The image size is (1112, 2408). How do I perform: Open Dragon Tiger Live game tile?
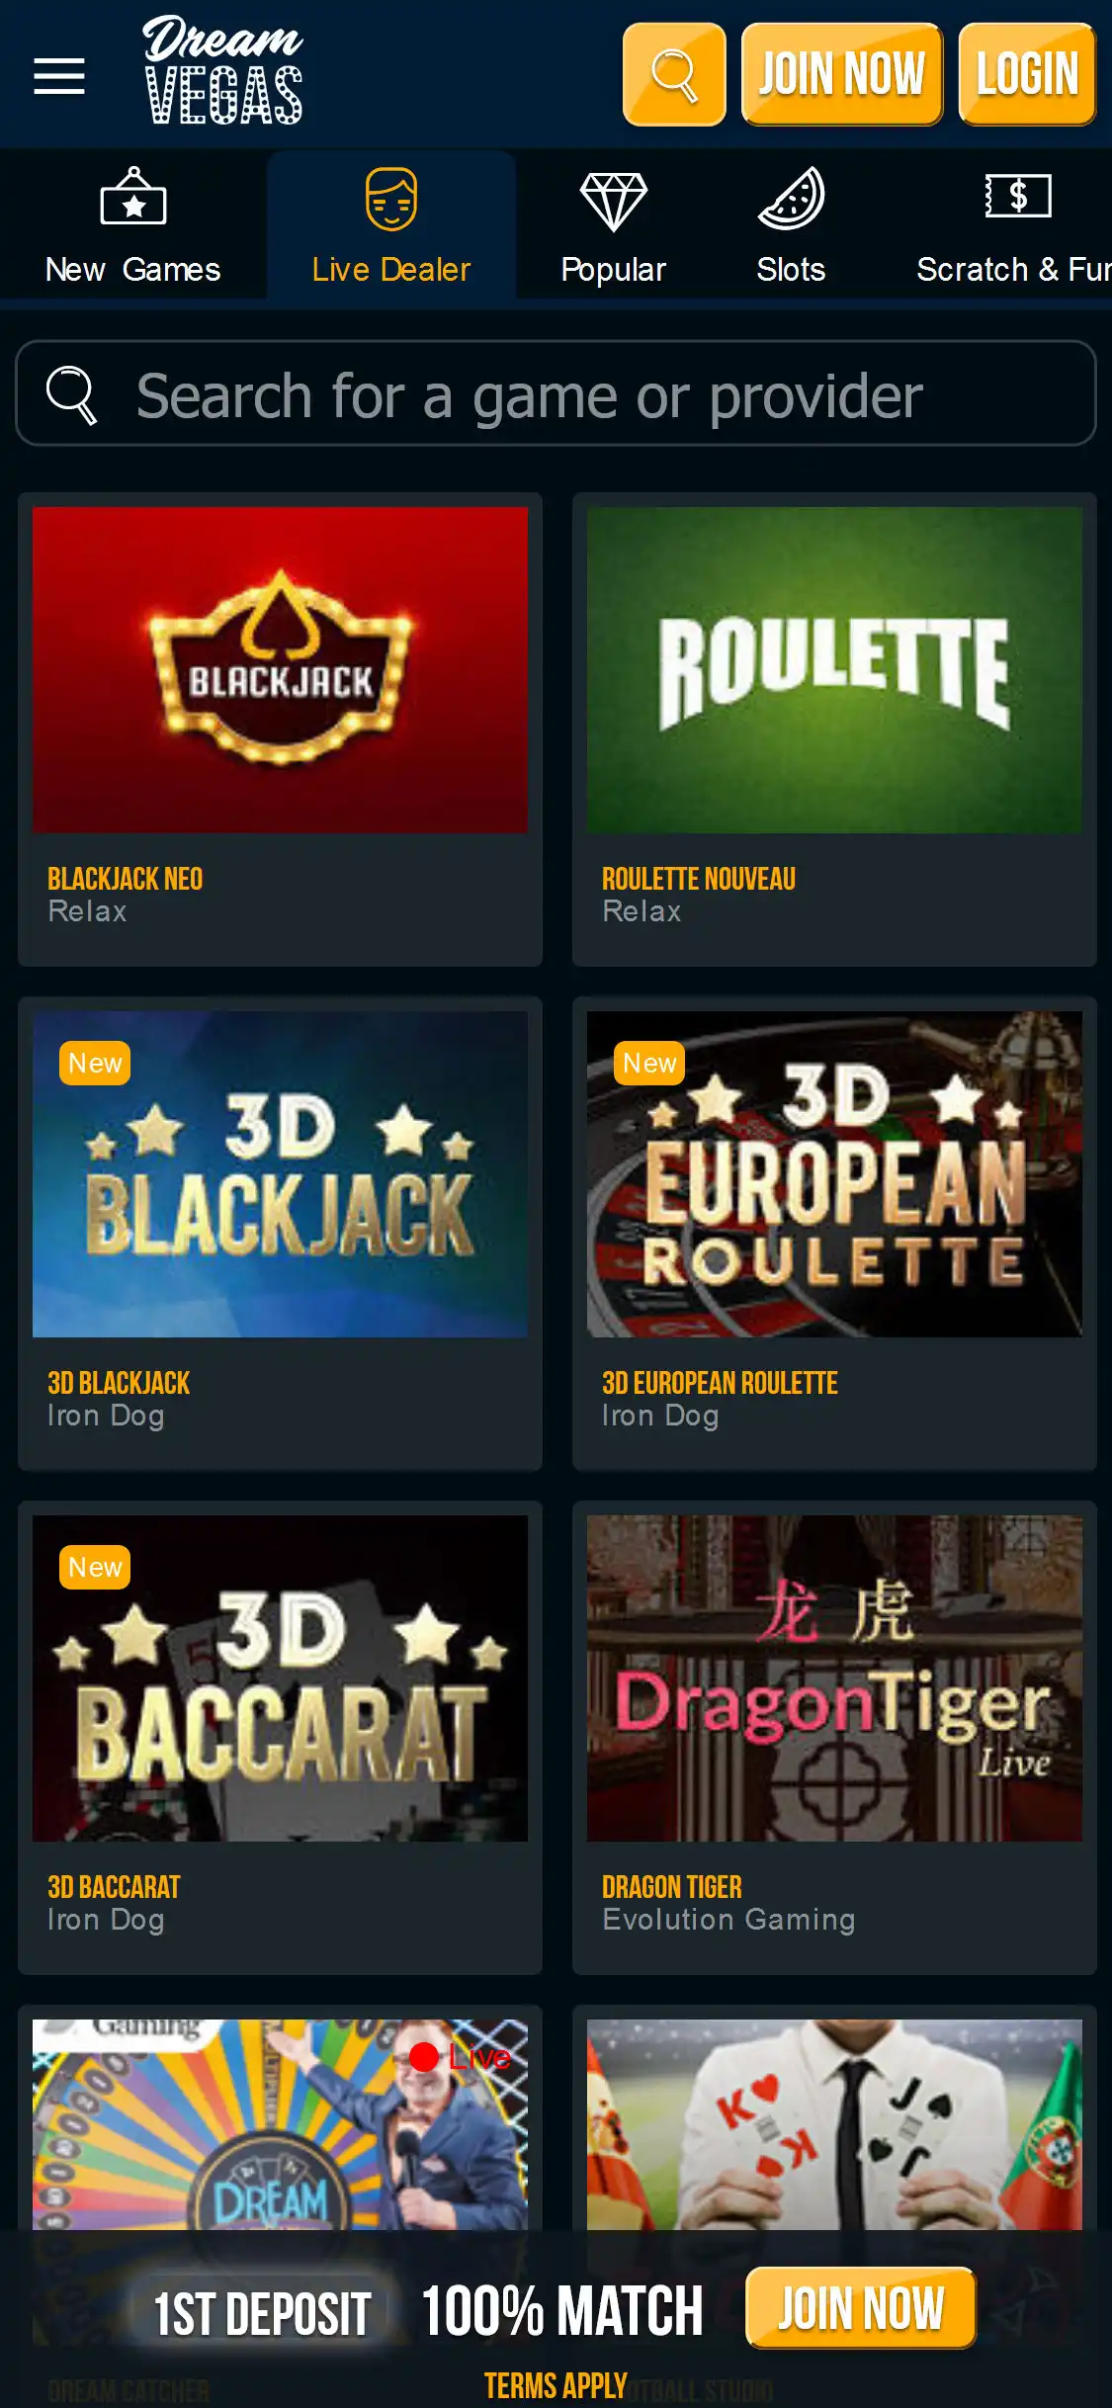click(834, 1678)
